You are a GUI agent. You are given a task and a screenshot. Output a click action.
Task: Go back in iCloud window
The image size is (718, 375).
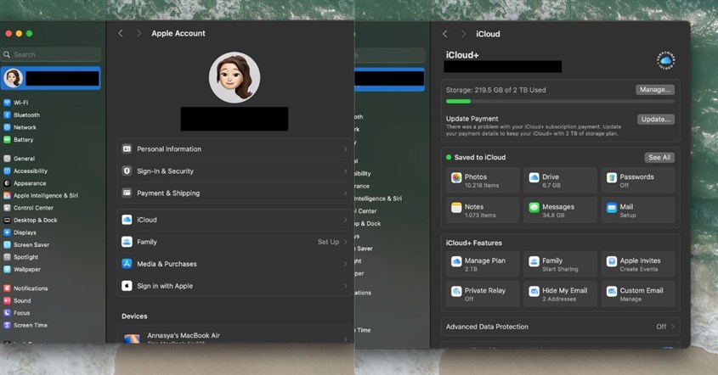[x=445, y=34]
